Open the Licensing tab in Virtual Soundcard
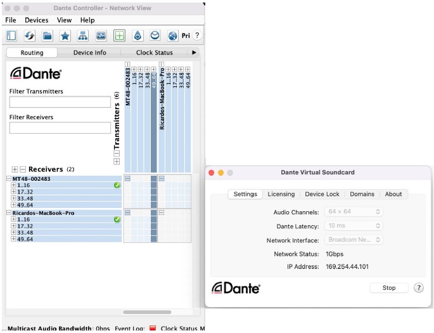This screenshot has height=333, width=434. (281, 194)
